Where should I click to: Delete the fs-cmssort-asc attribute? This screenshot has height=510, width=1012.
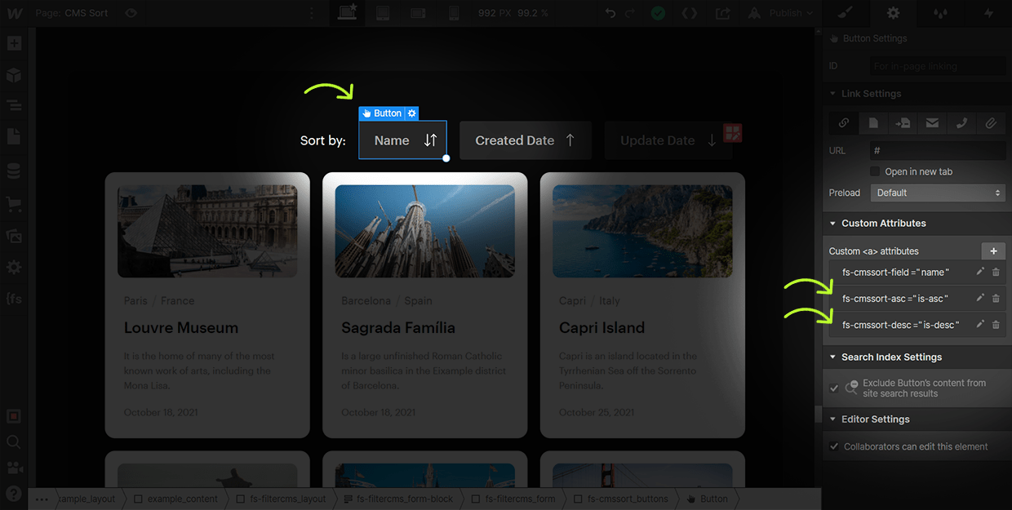coord(996,299)
